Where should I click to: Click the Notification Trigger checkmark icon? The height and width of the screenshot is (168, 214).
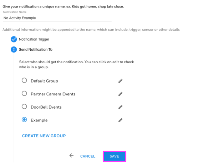click(x=14, y=39)
